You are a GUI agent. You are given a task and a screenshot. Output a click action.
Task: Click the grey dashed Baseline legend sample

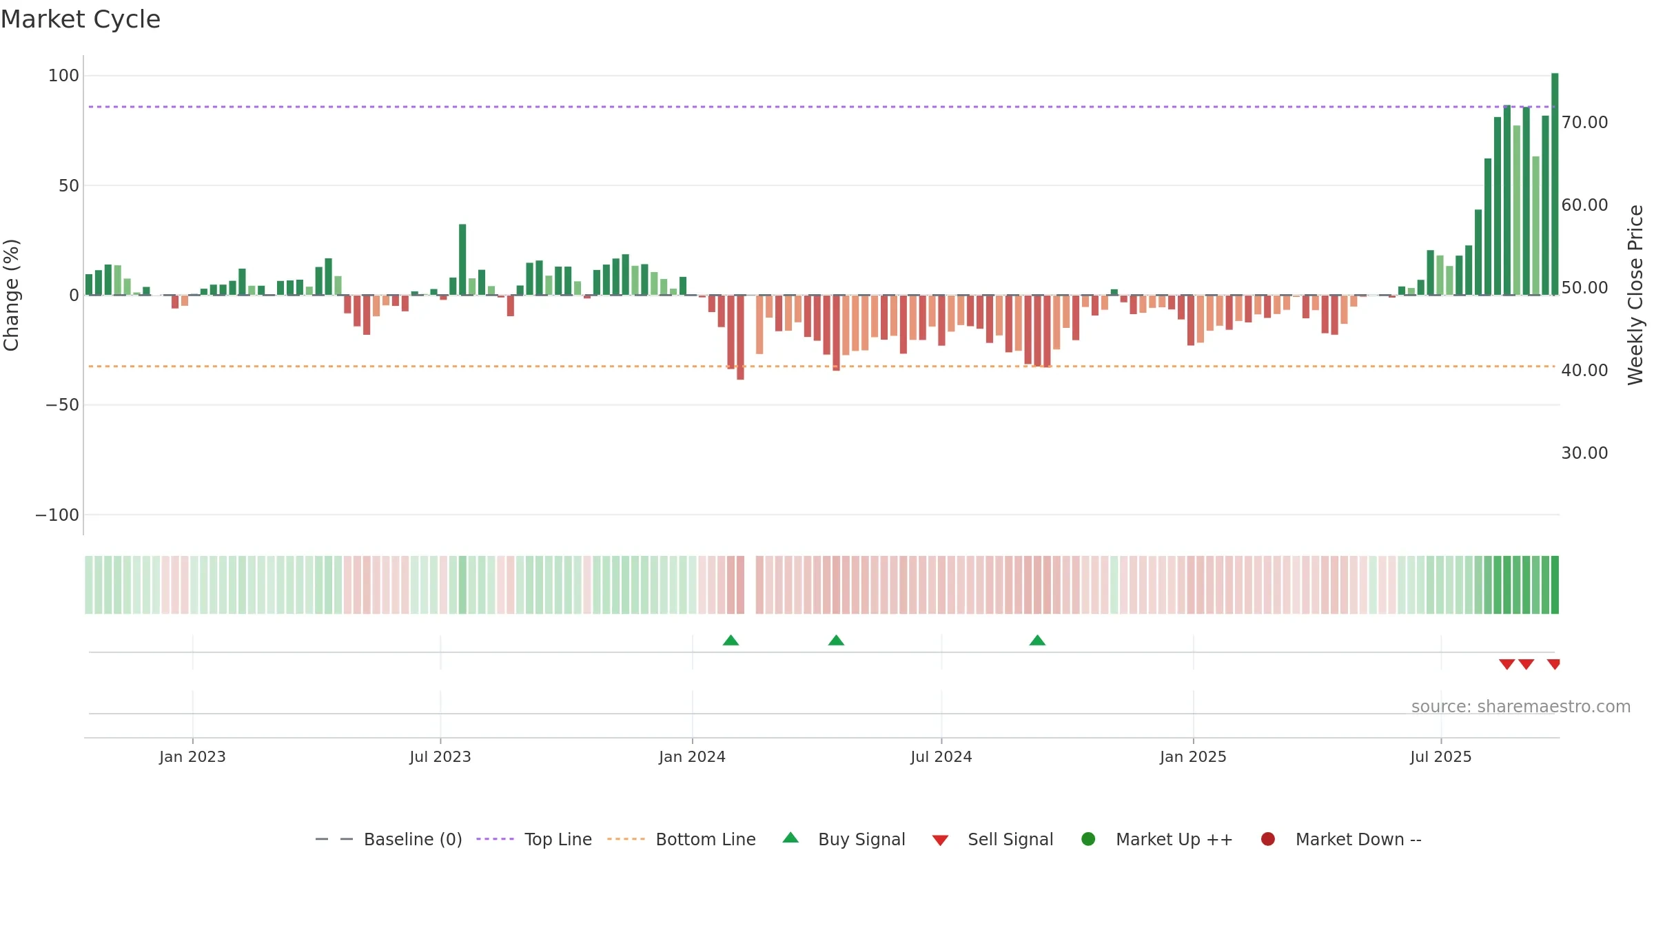[334, 839]
